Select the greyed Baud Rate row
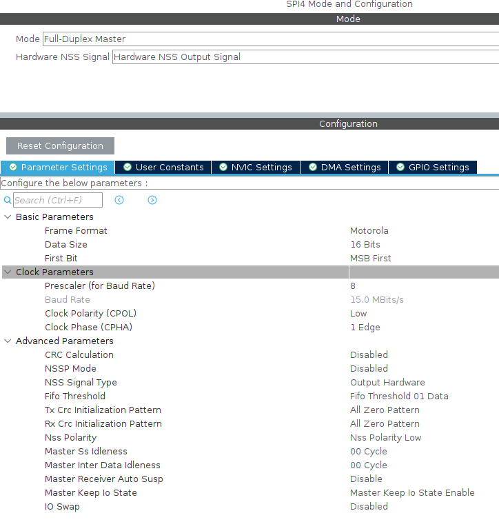499x522 pixels. 250,300
